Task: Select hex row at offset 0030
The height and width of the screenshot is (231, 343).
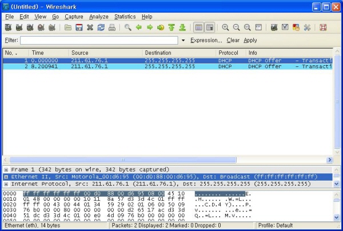Action: pyautogui.click(x=127, y=210)
